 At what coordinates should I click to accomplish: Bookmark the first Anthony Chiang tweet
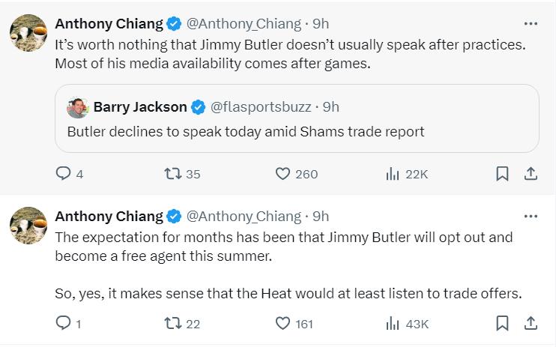coord(503,174)
